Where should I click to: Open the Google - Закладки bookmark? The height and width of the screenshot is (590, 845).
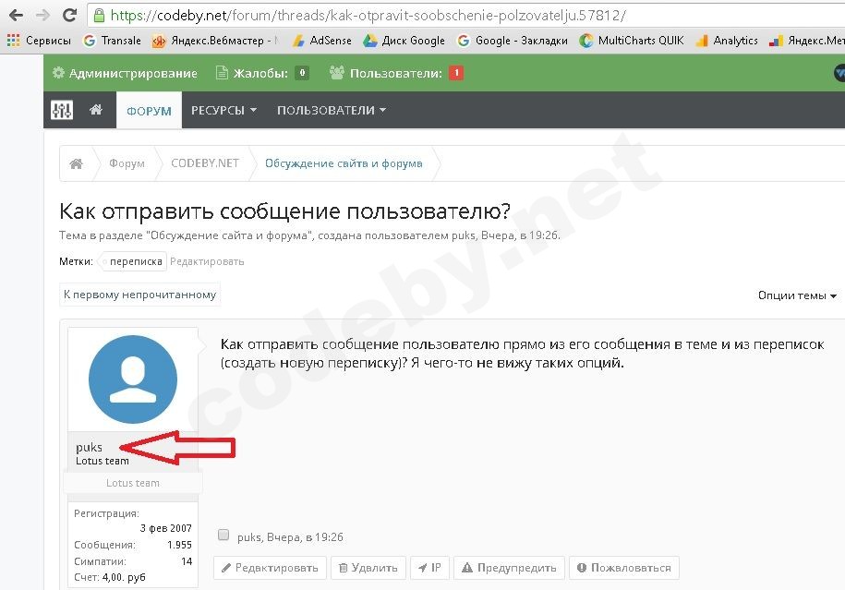coord(512,41)
